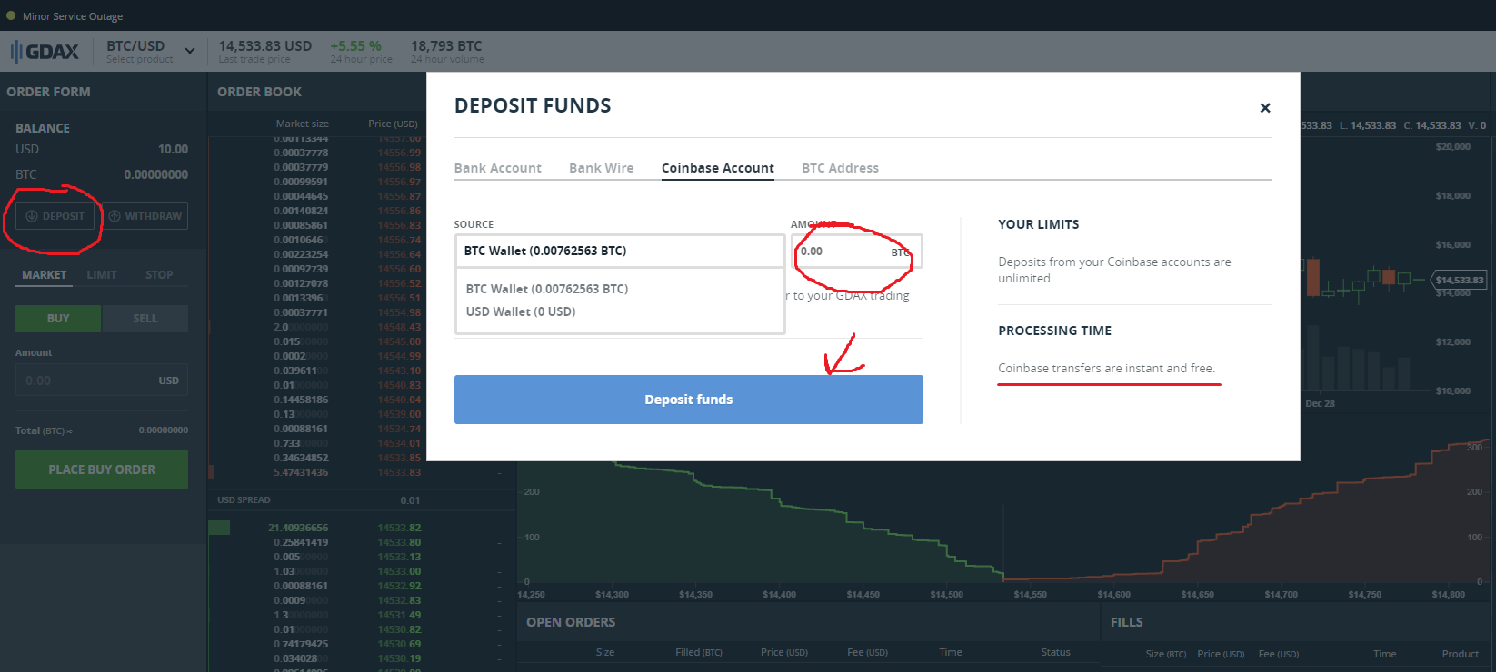Click the Place Buy Order button
Screen dimensions: 1496x672
point(102,469)
